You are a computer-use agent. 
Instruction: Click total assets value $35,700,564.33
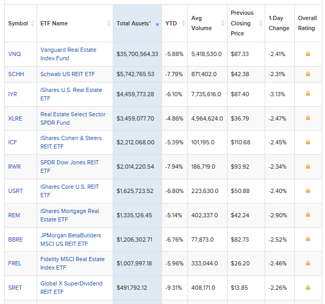tap(137, 54)
